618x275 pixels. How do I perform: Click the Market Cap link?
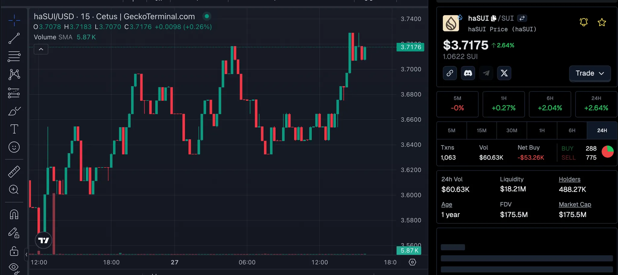[575, 204]
